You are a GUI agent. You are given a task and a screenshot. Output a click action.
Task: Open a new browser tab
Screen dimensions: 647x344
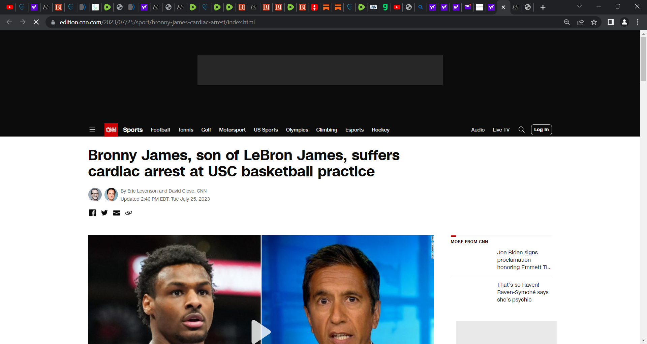pos(543,7)
